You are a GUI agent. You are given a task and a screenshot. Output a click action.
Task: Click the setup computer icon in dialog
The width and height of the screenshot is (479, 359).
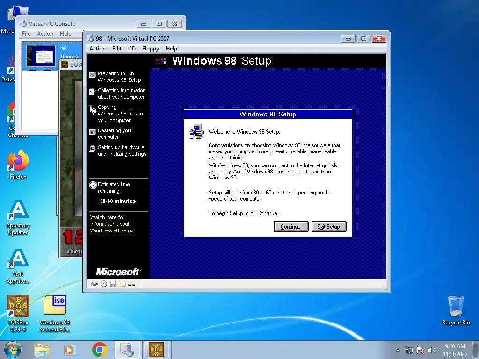(196, 131)
